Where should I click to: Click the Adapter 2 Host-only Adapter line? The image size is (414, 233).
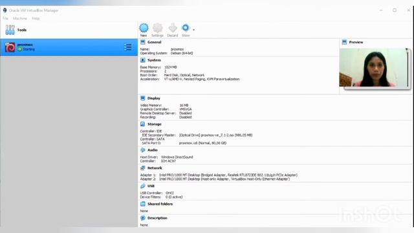[215, 179]
